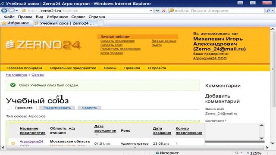Click the Выйти logout link
This screenshot has width=276, height=155.
coord(157,45)
